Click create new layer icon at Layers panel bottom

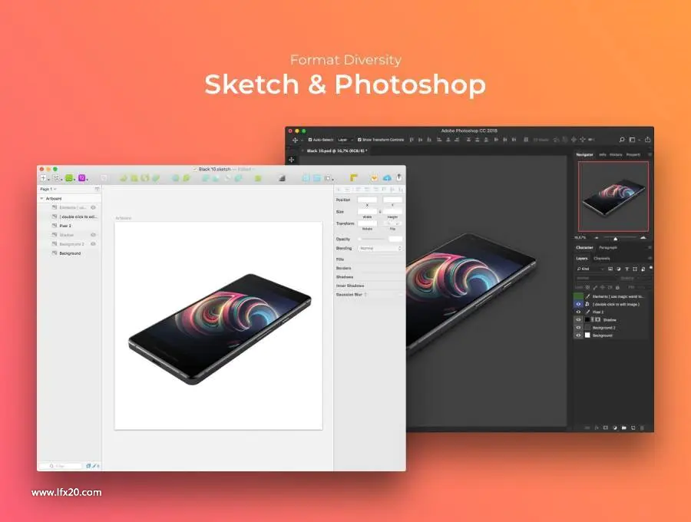(633, 428)
